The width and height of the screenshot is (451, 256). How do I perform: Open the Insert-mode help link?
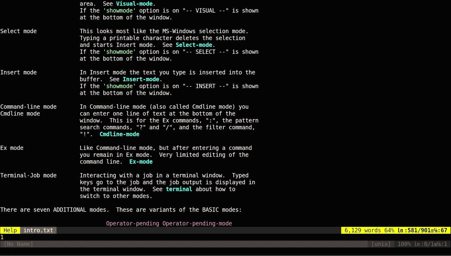pyautogui.click(x=141, y=79)
